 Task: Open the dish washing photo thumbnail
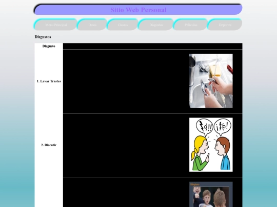click(211, 81)
